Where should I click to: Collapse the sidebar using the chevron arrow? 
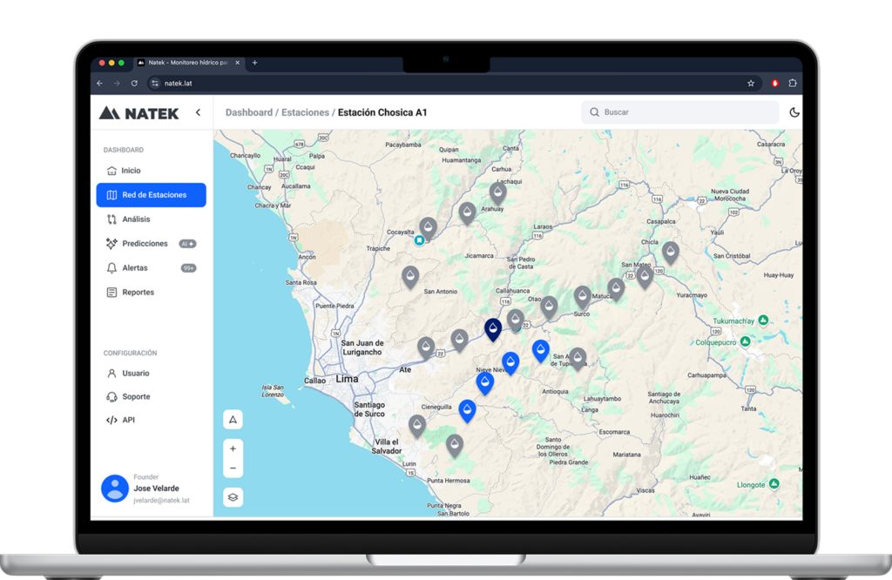tap(198, 112)
